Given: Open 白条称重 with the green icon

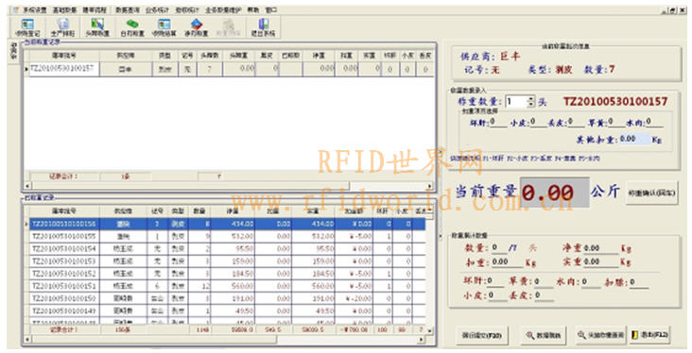Looking at the screenshot, I should coord(132,27).
